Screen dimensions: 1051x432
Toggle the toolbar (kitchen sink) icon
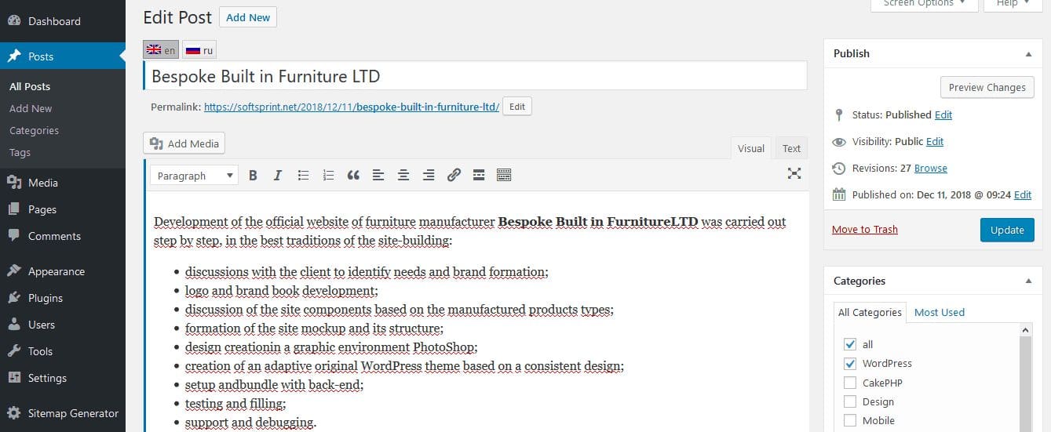pyautogui.click(x=504, y=176)
